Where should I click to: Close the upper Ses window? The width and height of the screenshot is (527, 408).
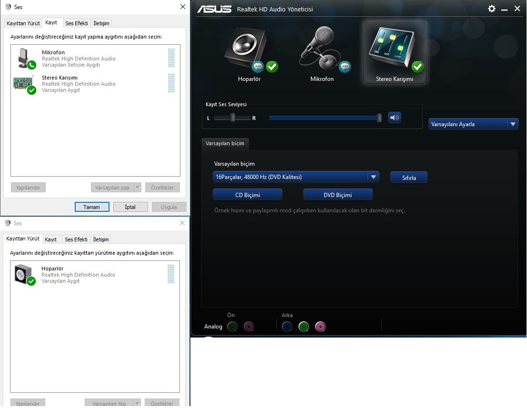[182, 7]
